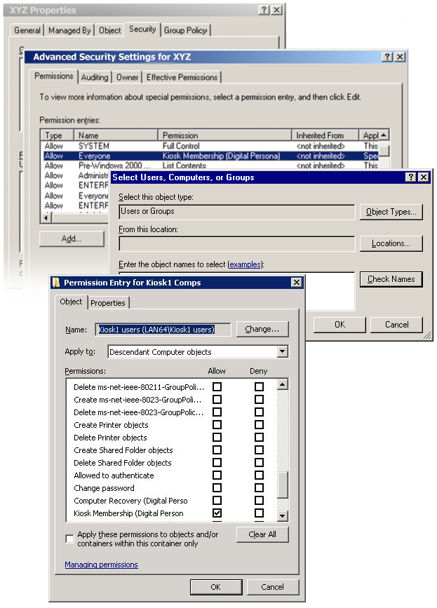The height and width of the screenshot is (608, 437).
Task: Switch to Effective Permissions tab
Action: tap(182, 77)
